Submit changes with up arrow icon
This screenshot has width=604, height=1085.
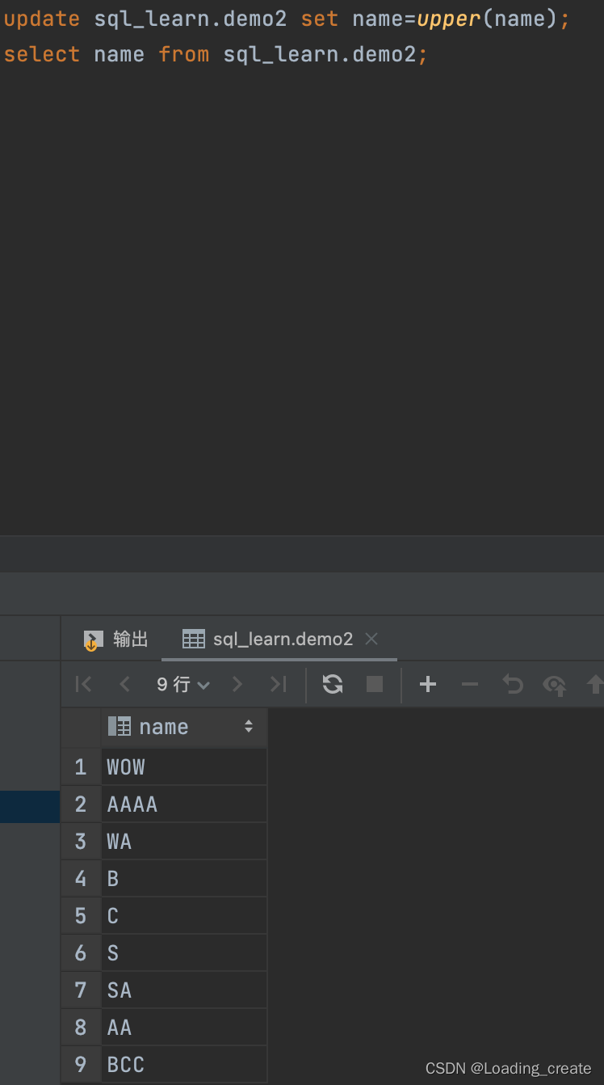[x=594, y=685]
